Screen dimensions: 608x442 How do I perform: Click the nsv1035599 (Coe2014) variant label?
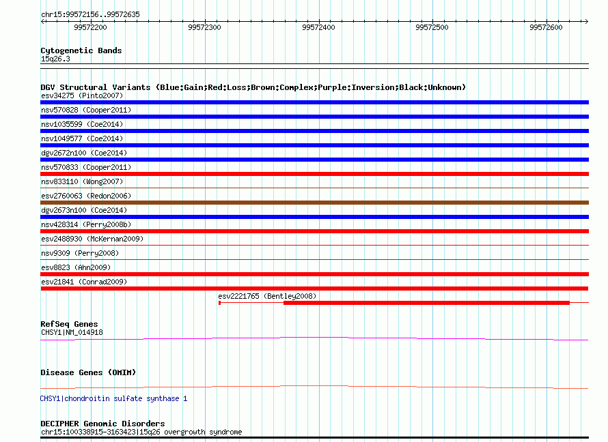pos(82,124)
